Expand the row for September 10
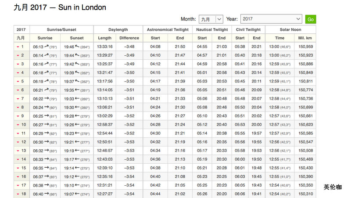 pyautogui.click(x=18, y=125)
